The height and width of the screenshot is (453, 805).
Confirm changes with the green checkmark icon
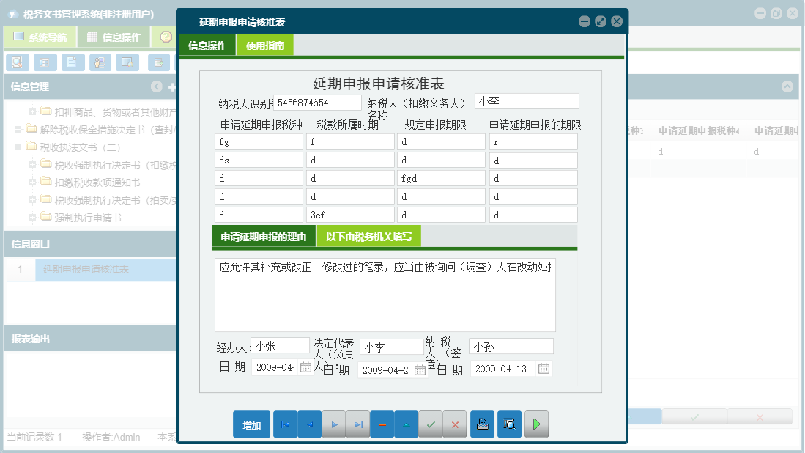point(431,424)
